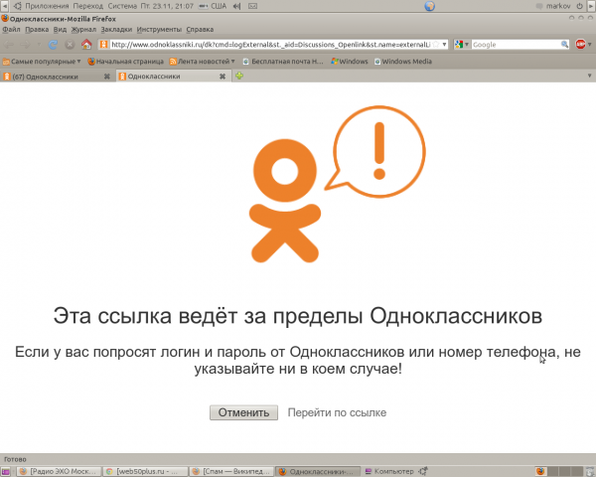
Task: Click the greyed-out Stop loading icon
Action: click(x=70, y=45)
